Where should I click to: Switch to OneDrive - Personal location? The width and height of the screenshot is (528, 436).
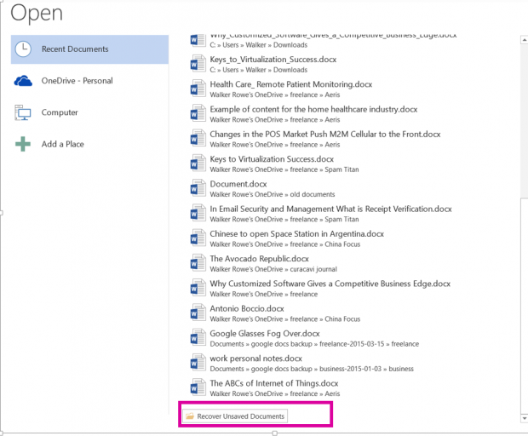pyautogui.click(x=77, y=81)
